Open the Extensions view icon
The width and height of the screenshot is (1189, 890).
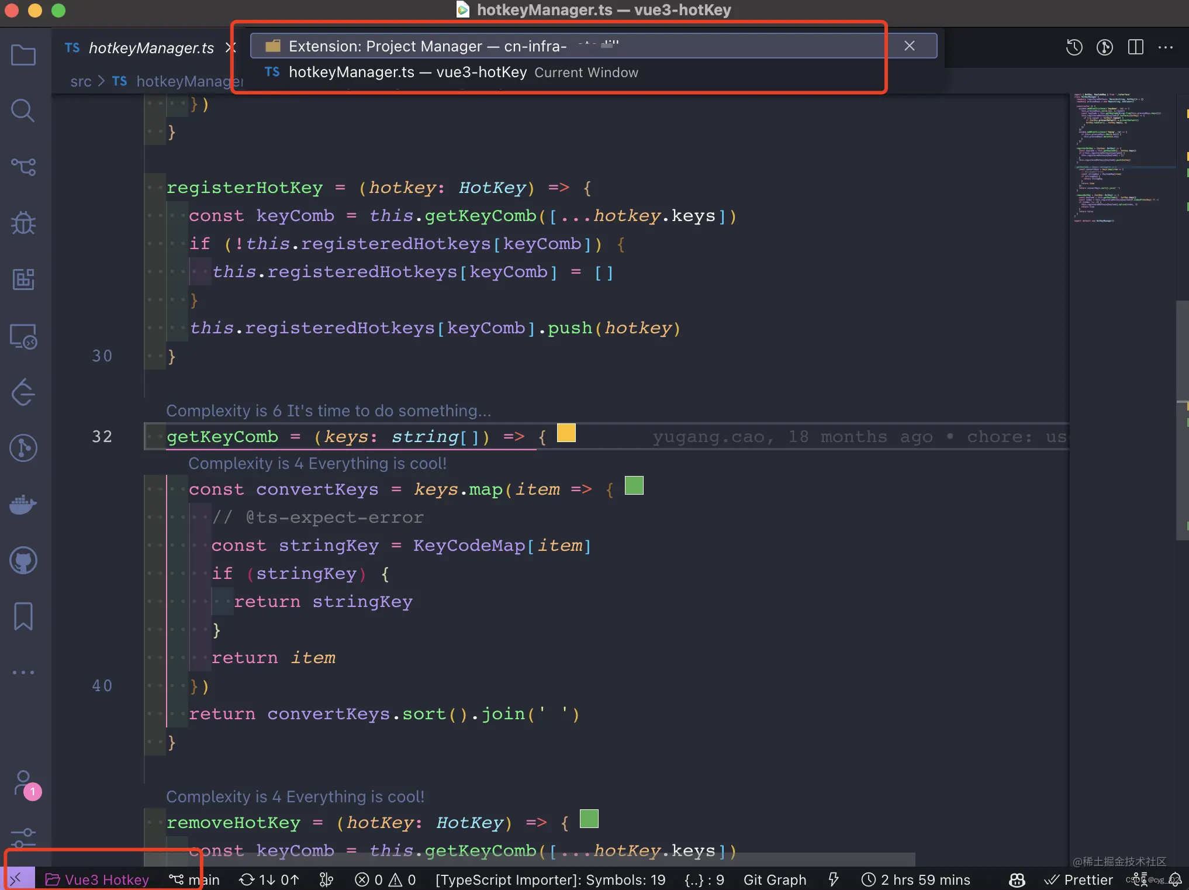(x=23, y=279)
